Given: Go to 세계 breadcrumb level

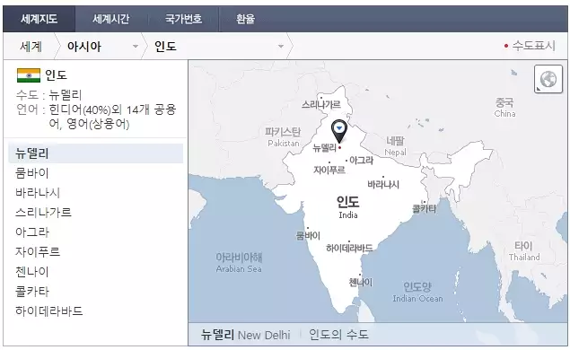Looking at the screenshot, I should (x=31, y=46).
